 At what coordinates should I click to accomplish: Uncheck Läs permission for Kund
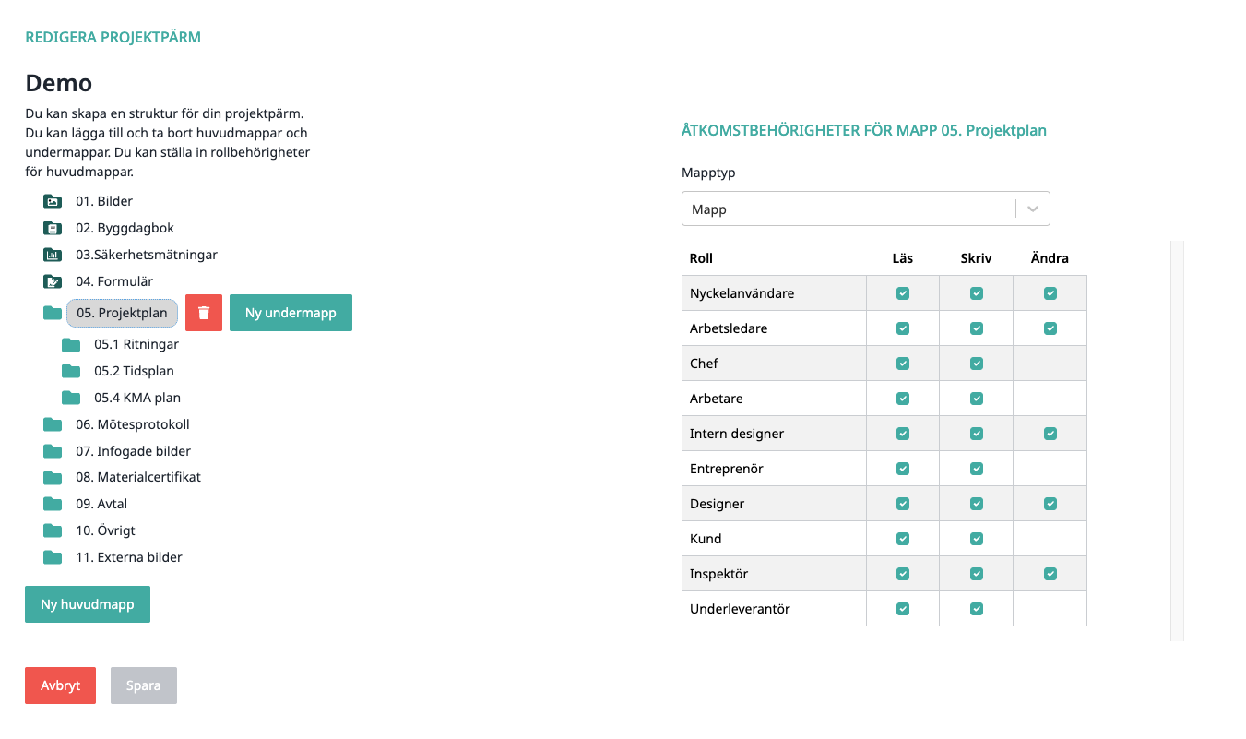(903, 539)
